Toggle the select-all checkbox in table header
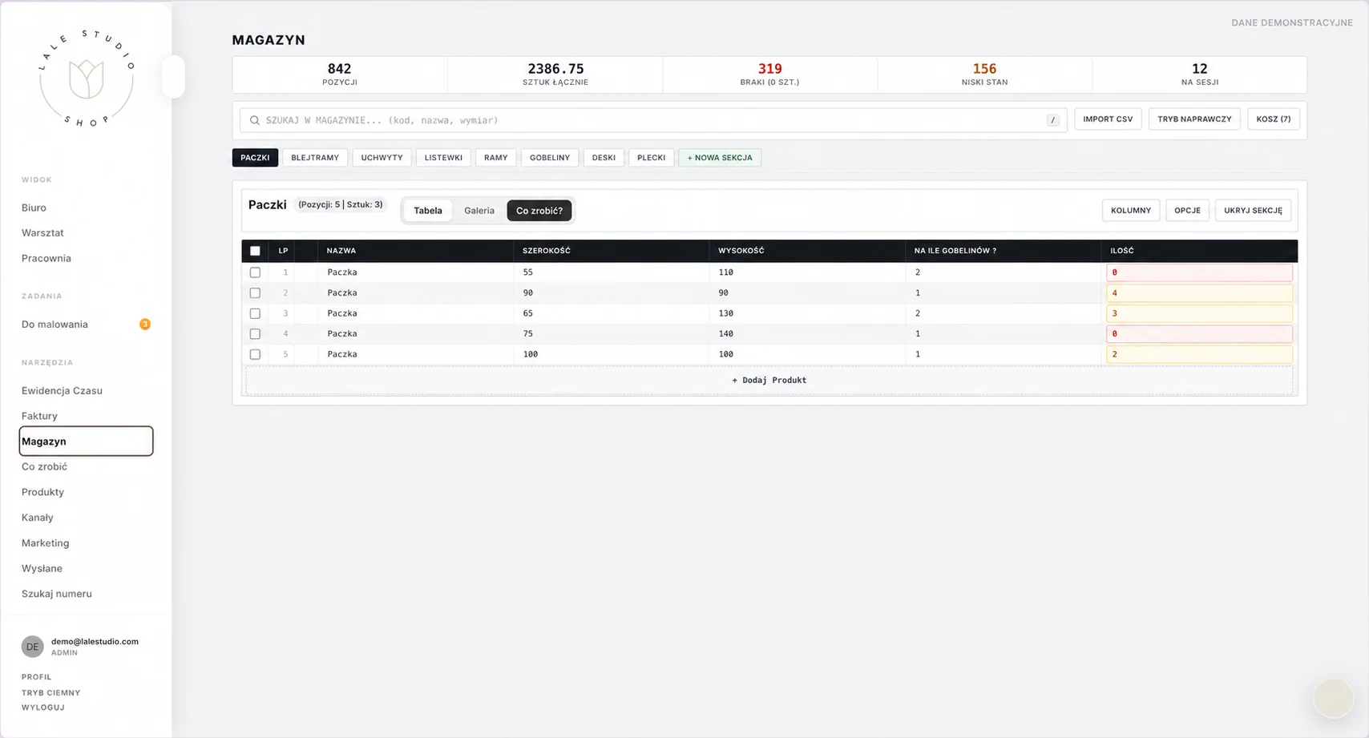Screen dimensions: 1369x738 click(255, 251)
